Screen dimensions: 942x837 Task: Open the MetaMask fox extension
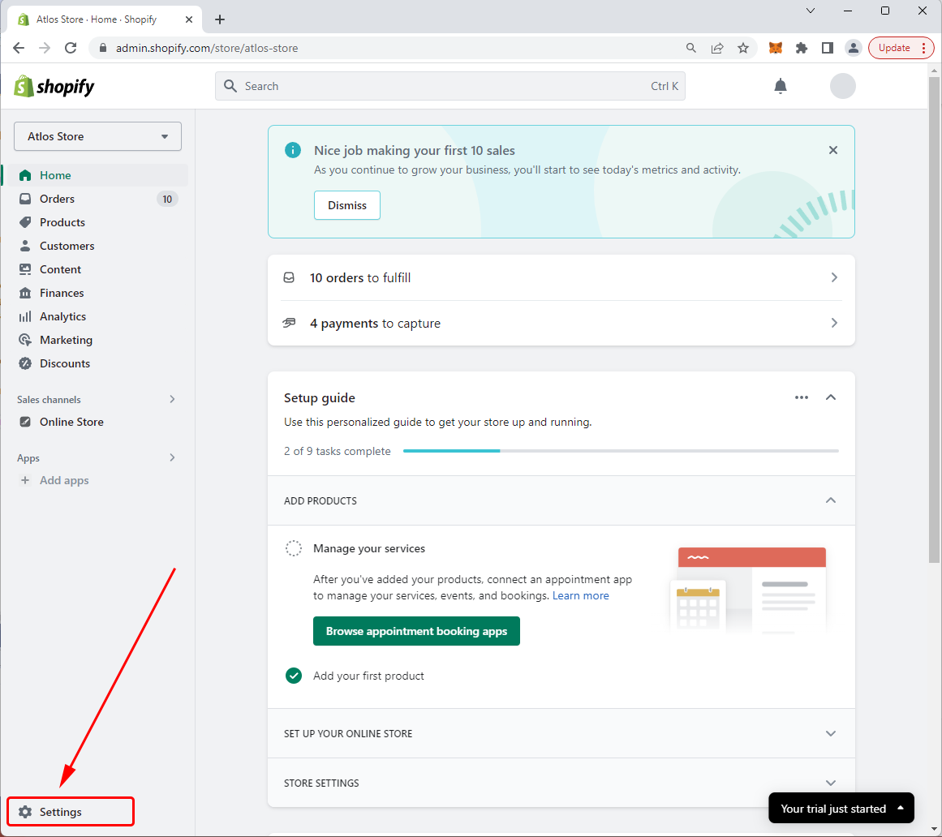(x=775, y=48)
